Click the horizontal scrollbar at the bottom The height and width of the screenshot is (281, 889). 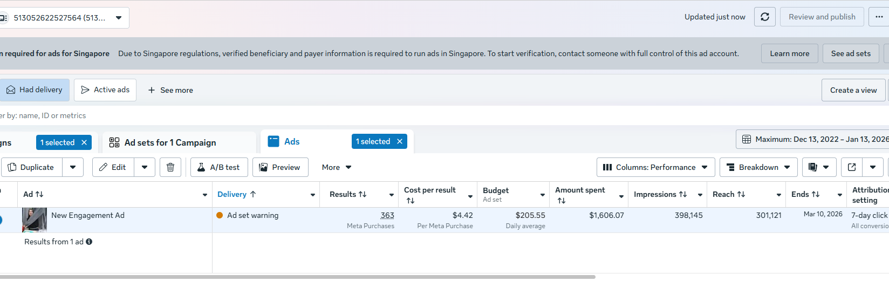pyautogui.click(x=297, y=277)
